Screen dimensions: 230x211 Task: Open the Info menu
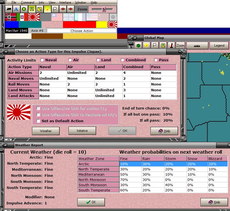pos(41,2)
